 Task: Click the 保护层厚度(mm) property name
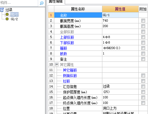click(75, 92)
